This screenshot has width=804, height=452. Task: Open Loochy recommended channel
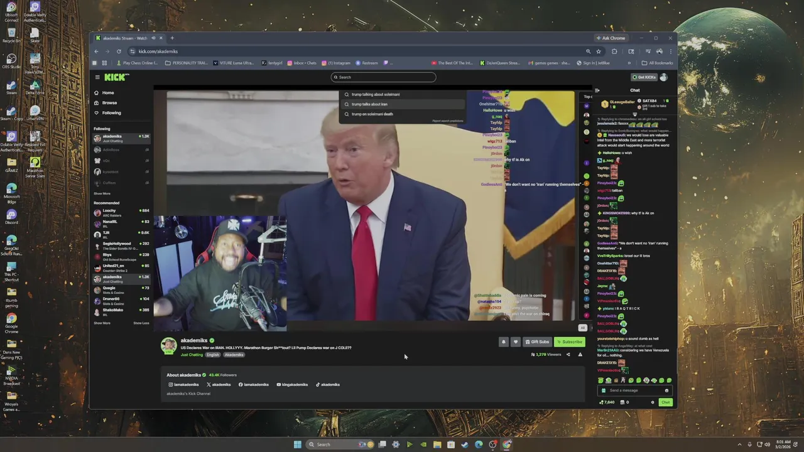tap(121, 212)
